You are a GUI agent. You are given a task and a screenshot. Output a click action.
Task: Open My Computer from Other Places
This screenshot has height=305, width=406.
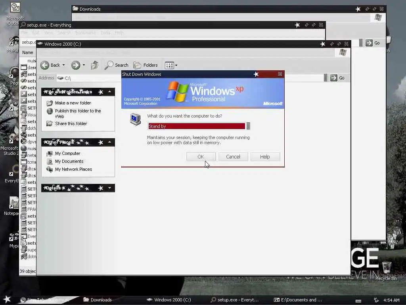(67, 153)
